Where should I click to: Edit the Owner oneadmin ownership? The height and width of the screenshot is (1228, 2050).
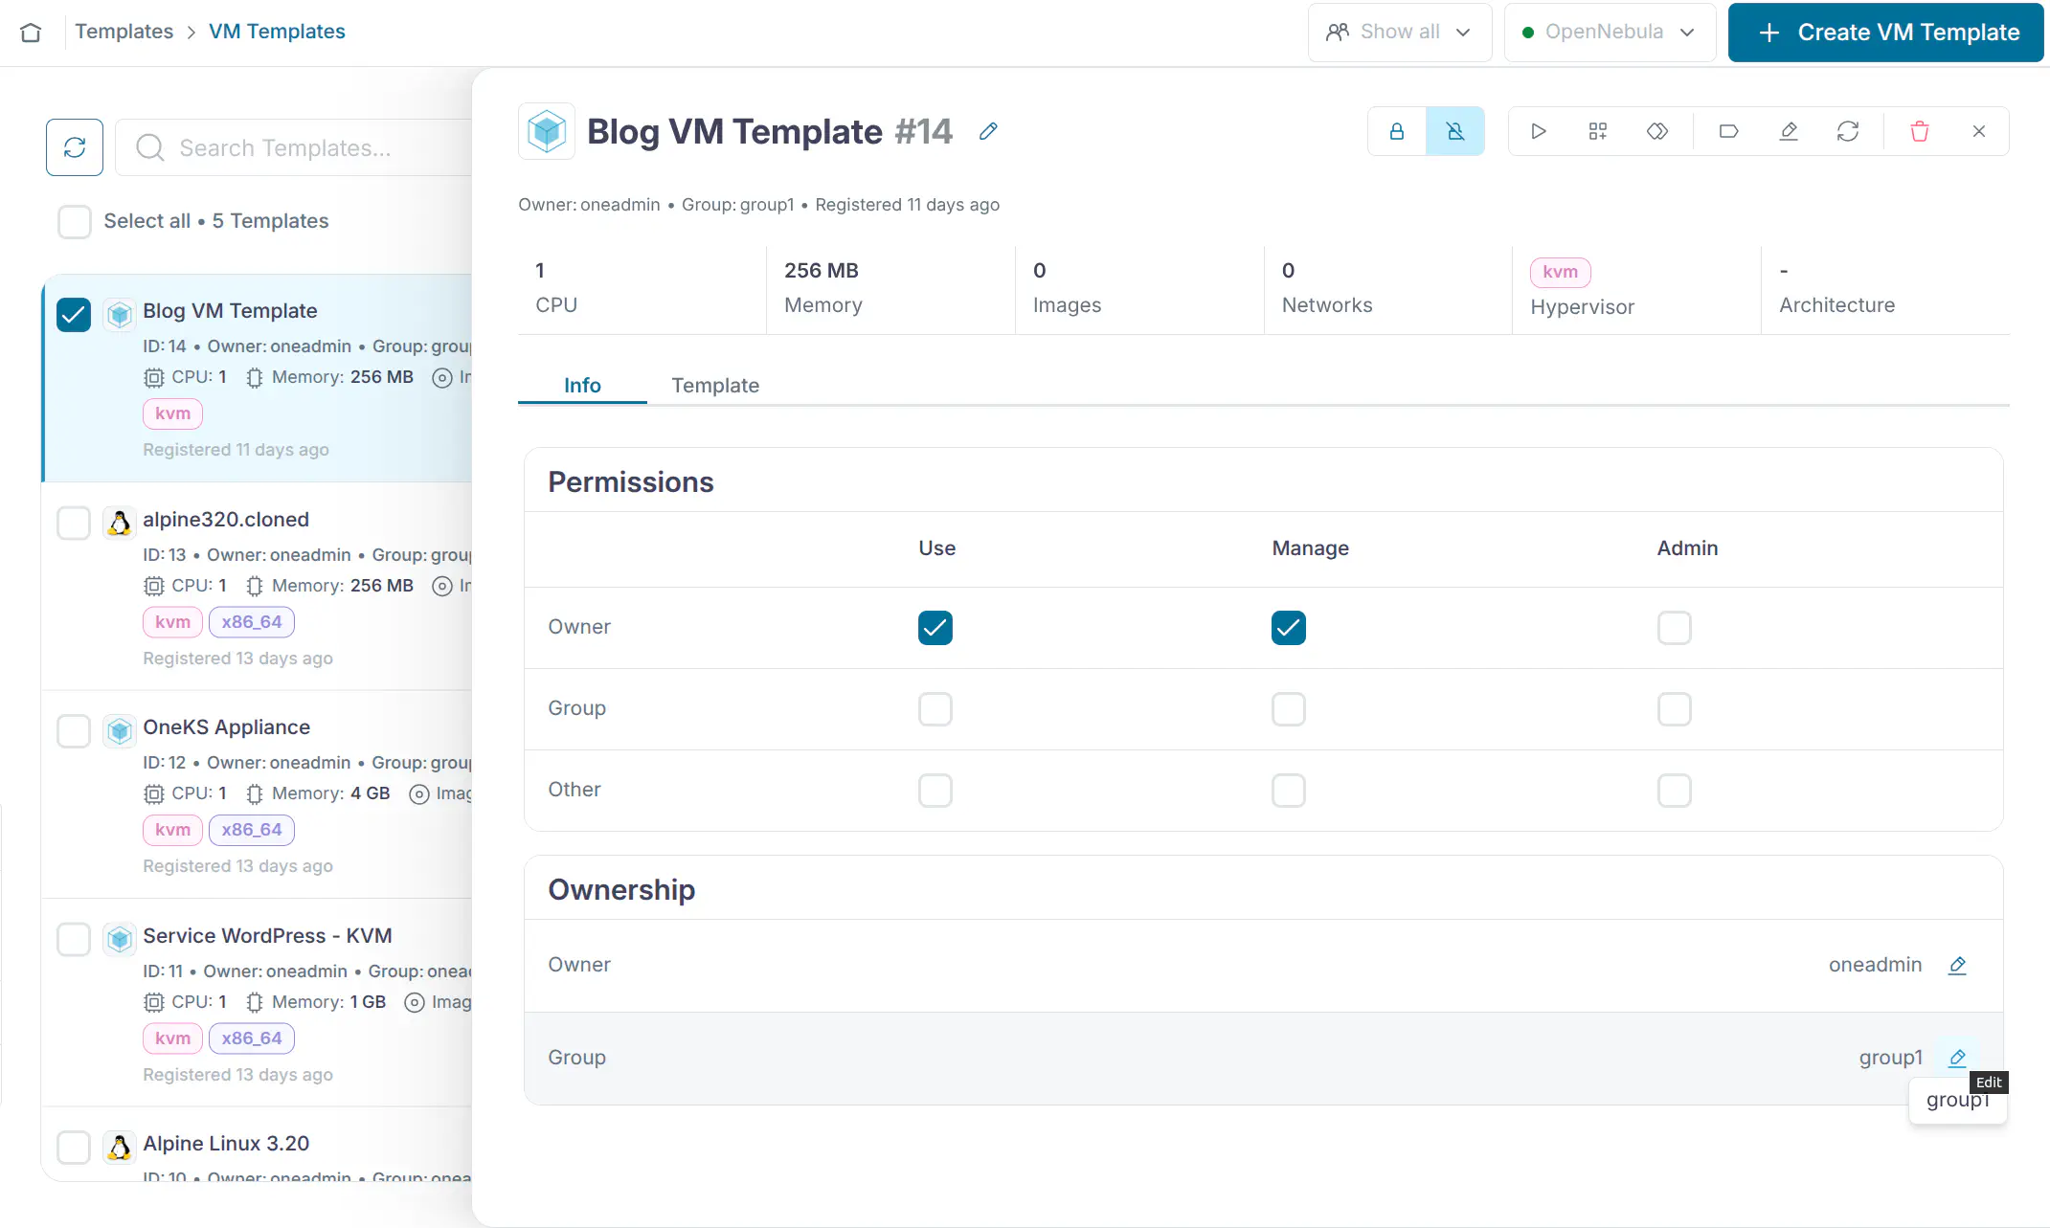tap(1957, 965)
